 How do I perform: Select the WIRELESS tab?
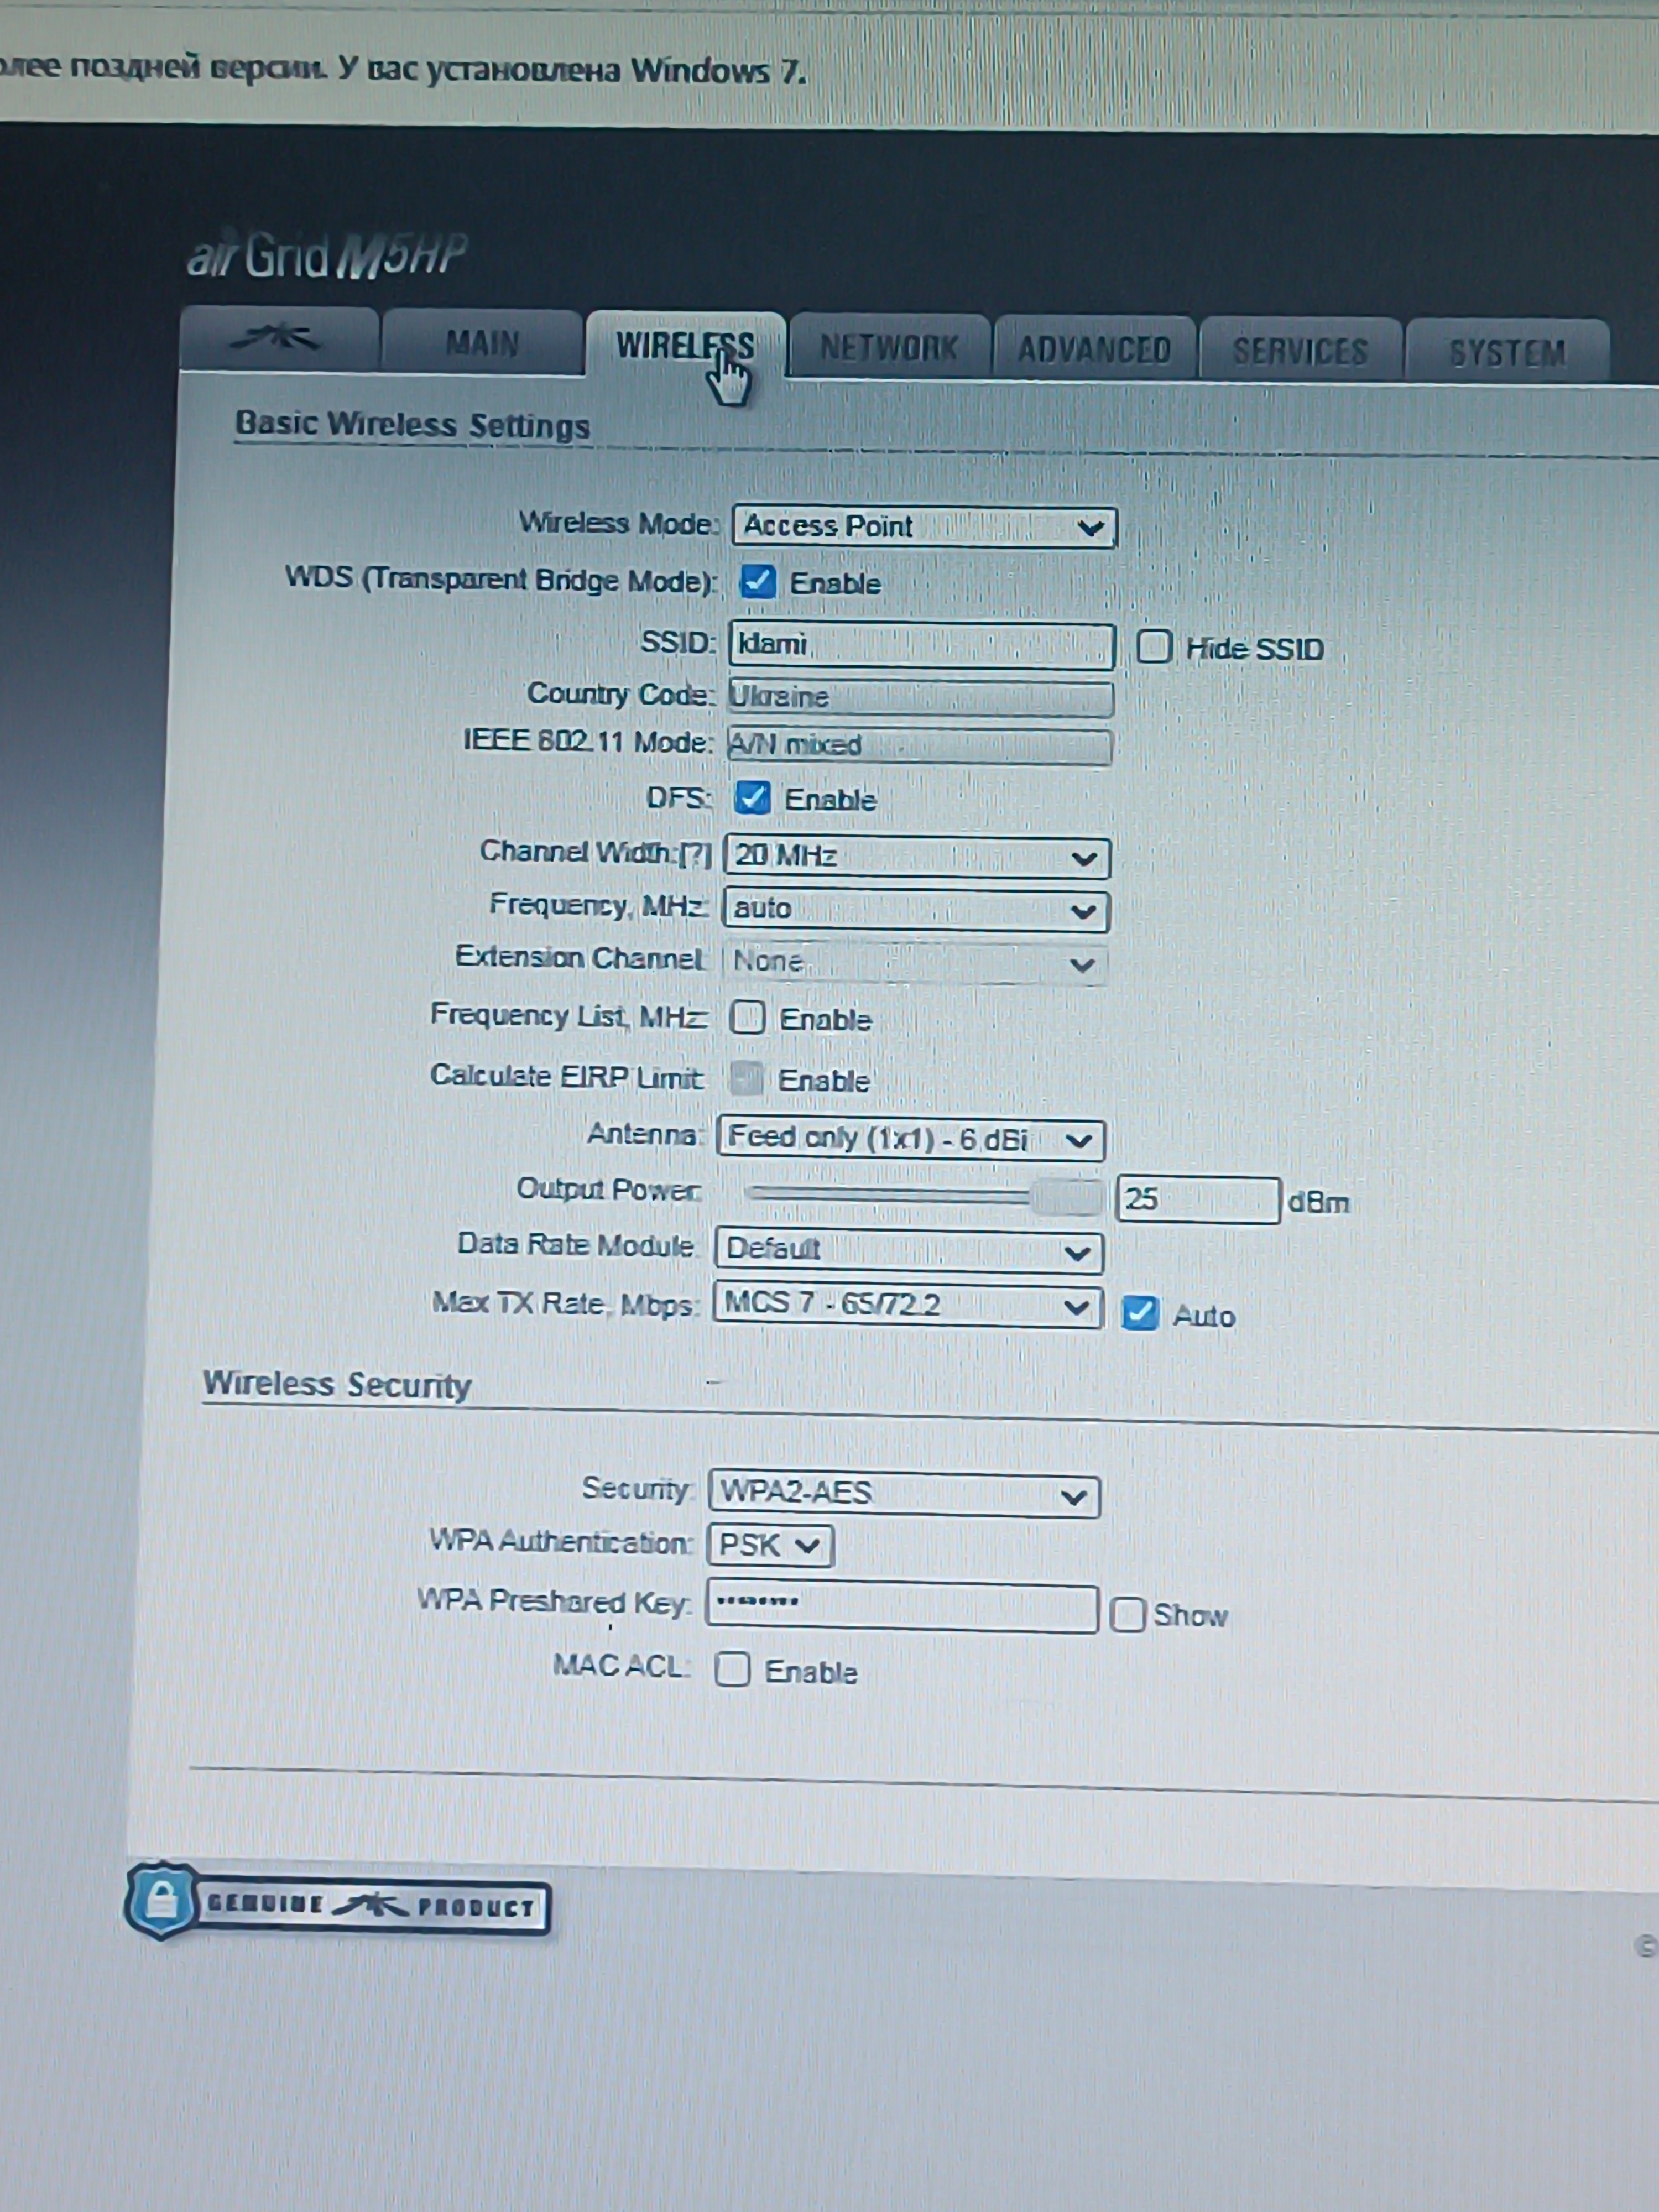[686, 345]
